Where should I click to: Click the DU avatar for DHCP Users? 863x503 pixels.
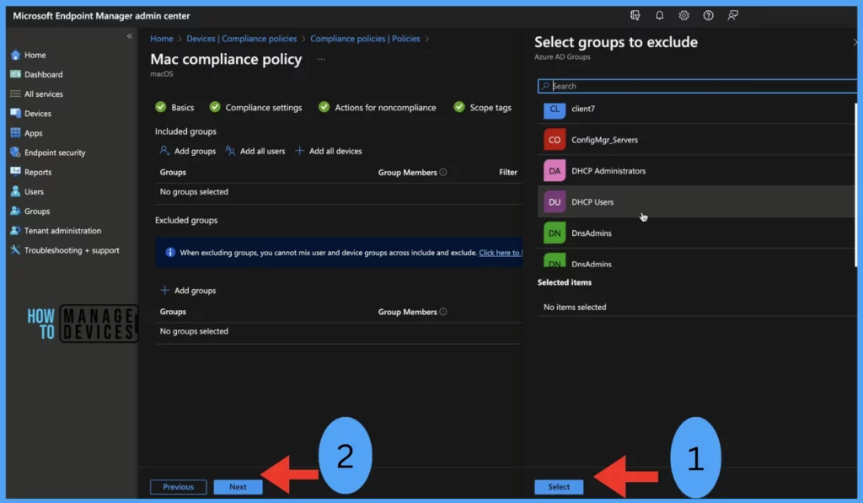tap(555, 202)
